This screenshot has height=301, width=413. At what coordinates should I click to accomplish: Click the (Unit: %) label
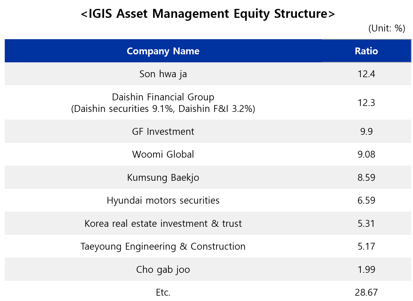(x=387, y=28)
